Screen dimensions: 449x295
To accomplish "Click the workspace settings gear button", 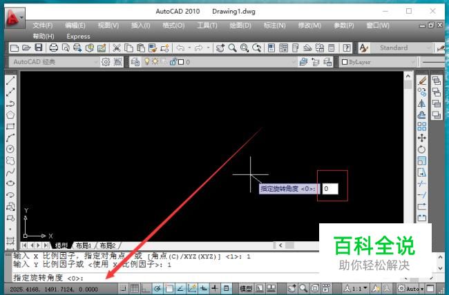I will click(106, 62).
